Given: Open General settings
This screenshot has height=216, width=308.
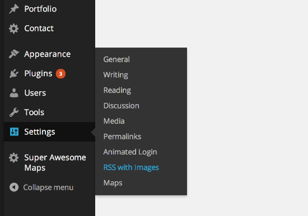Looking at the screenshot, I should click(x=116, y=59).
